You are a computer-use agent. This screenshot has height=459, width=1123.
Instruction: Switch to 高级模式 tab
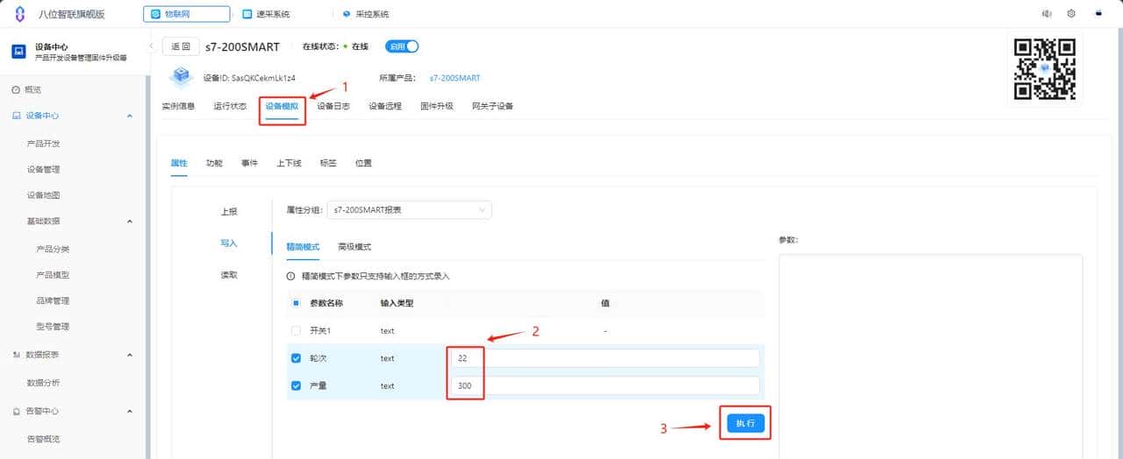coord(354,247)
